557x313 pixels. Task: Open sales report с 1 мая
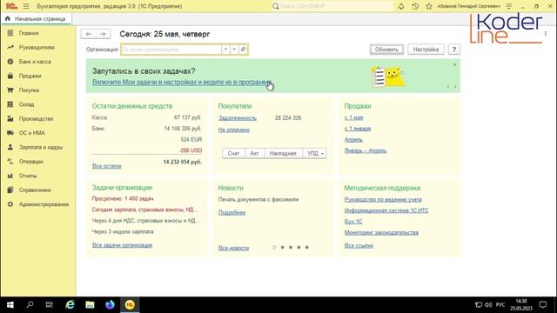353,117
